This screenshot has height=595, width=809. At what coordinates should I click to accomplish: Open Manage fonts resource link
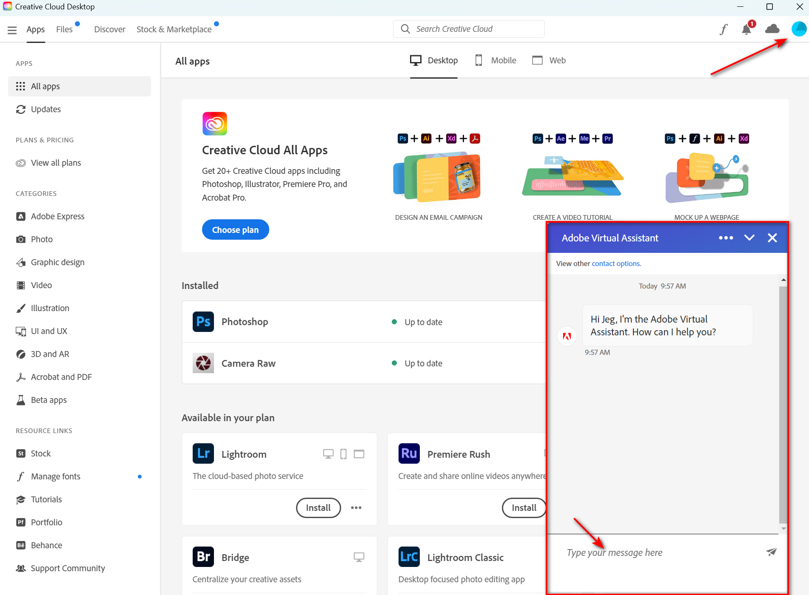pos(80,476)
